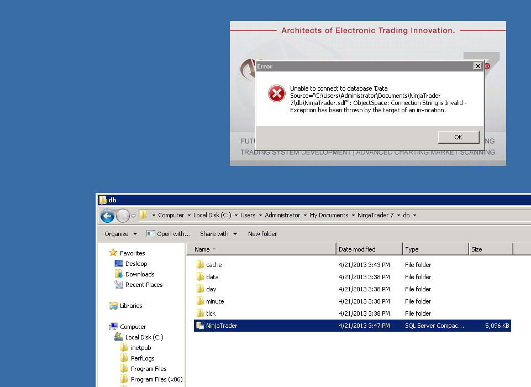
Task: Select Favorites star icon in sidebar
Action: (113, 253)
